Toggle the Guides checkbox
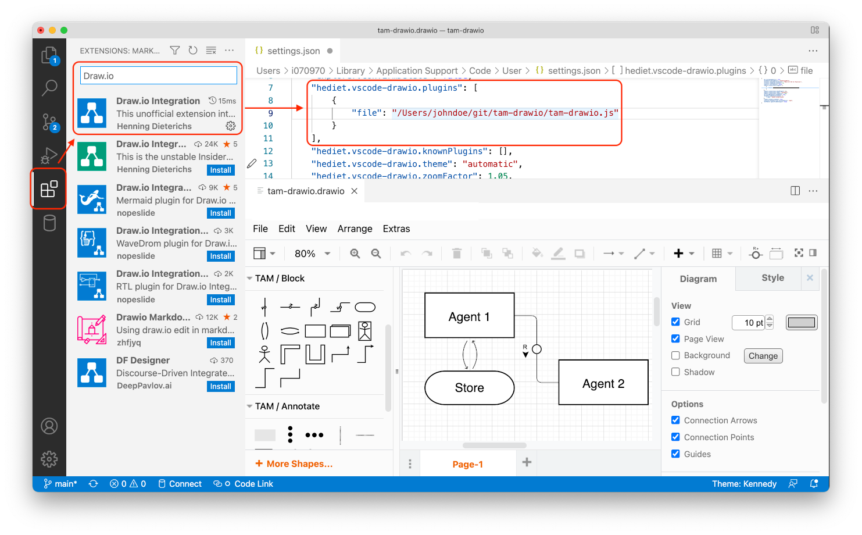 [675, 454]
